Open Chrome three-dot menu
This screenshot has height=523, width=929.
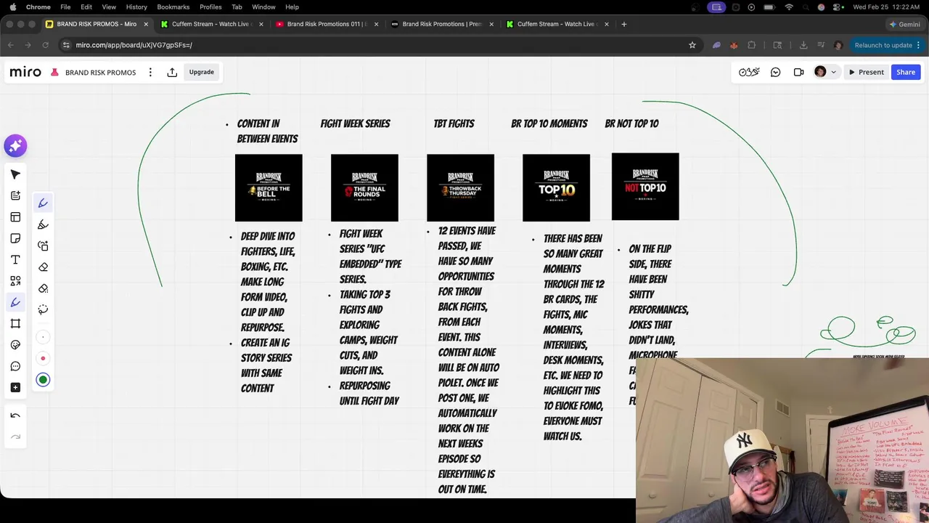click(x=919, y=45)
